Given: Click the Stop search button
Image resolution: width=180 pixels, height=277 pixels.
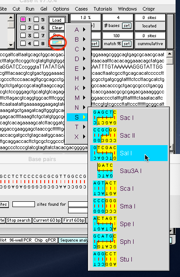Looking at the screenshot, I should [19, 220].
